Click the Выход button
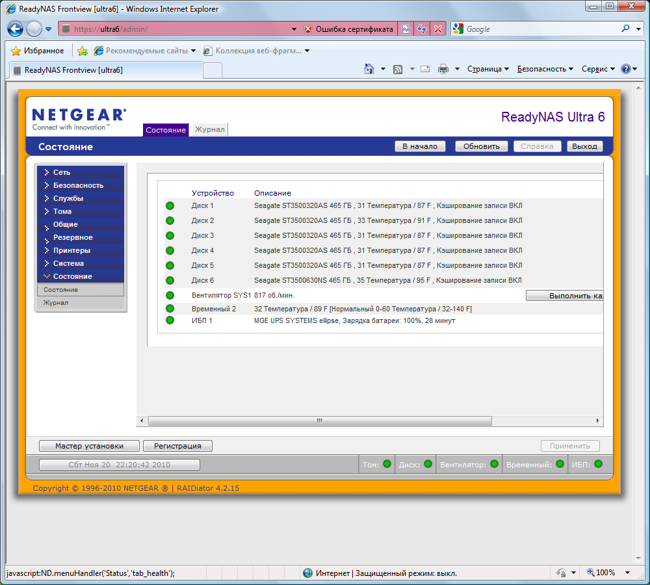 (x=584, y=146)
